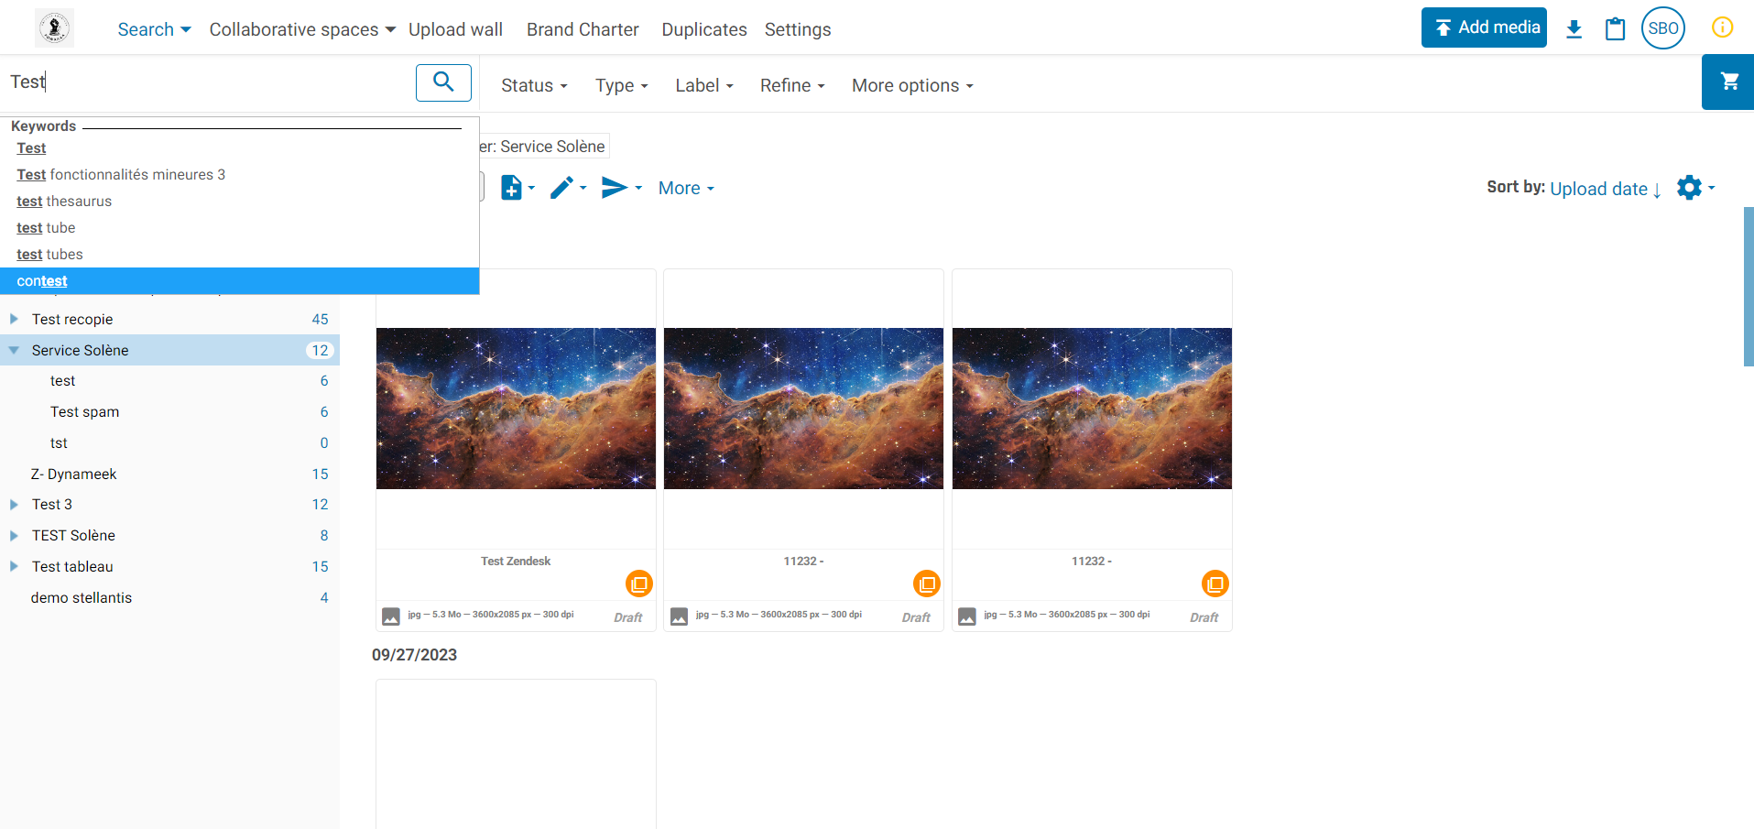1754x829 pixels.
Task: Open the shopping cart panel
Action: click(1728, 82)
